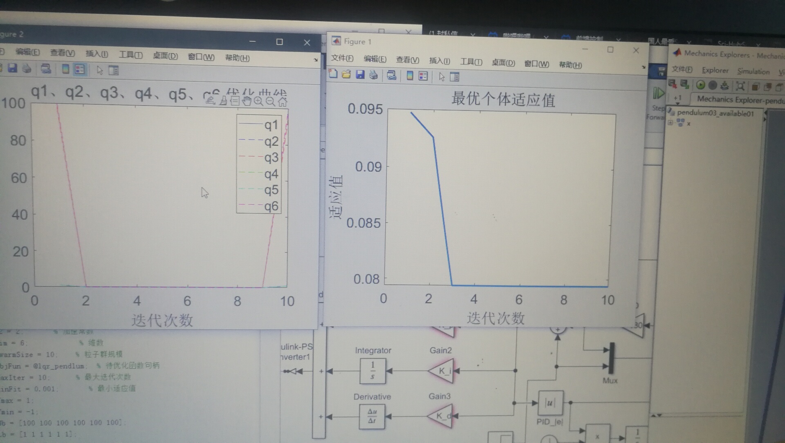Click Insert Colorbar icon in Figure 1 toolbar
Image resolution: width=785 pixels, height=443 pixels.
point(410,76)
